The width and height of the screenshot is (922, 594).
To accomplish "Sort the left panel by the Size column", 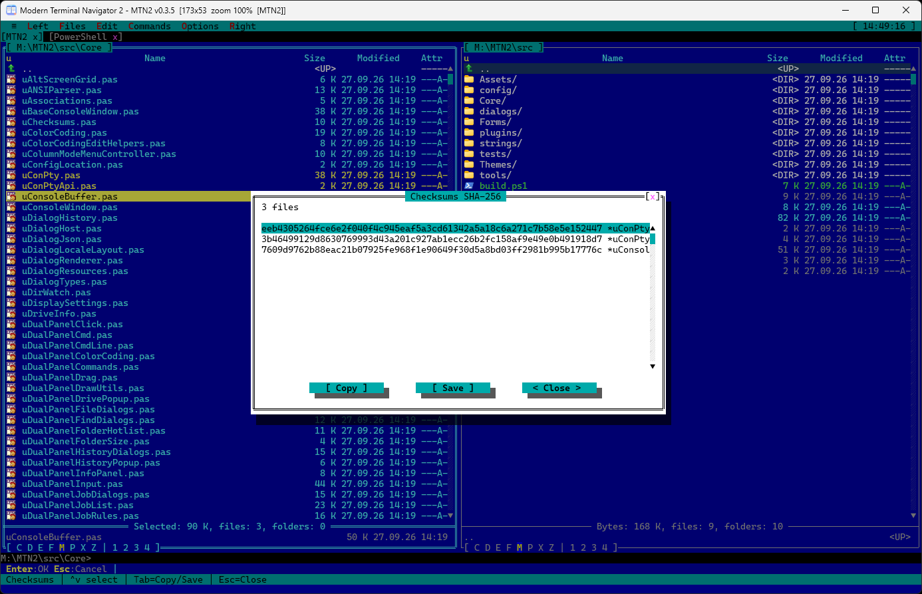I will pyautogui.click(x=315, y=58).
